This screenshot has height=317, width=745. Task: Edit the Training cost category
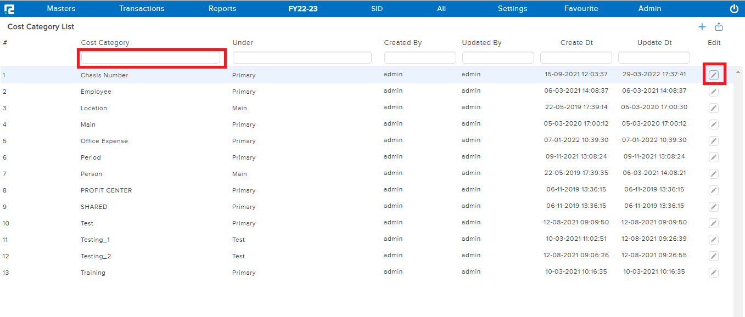click(x=713, y=273)
